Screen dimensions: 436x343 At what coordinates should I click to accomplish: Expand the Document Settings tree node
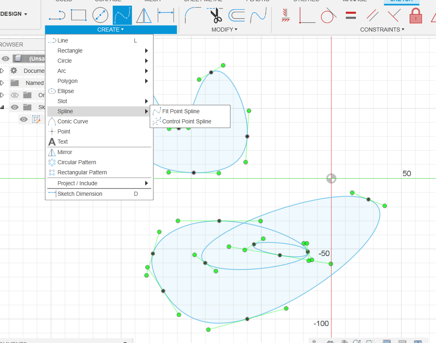coord(2,71)
